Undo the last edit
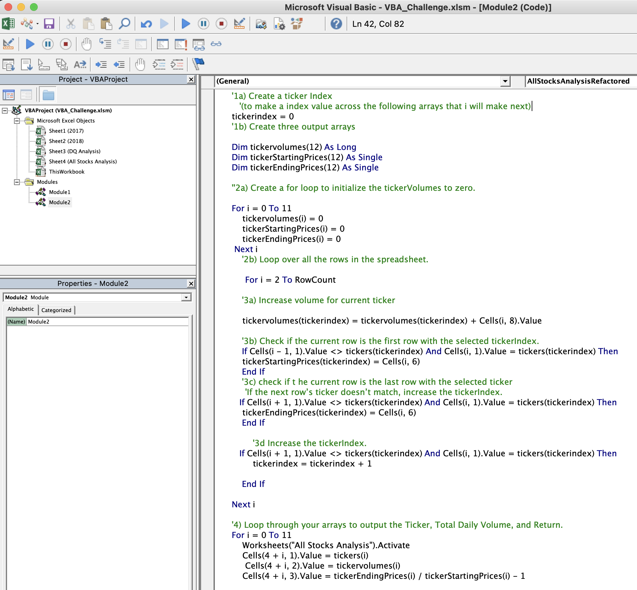This screenshot has width=637, height=590. pyautogui.click(x=146, y=24)
